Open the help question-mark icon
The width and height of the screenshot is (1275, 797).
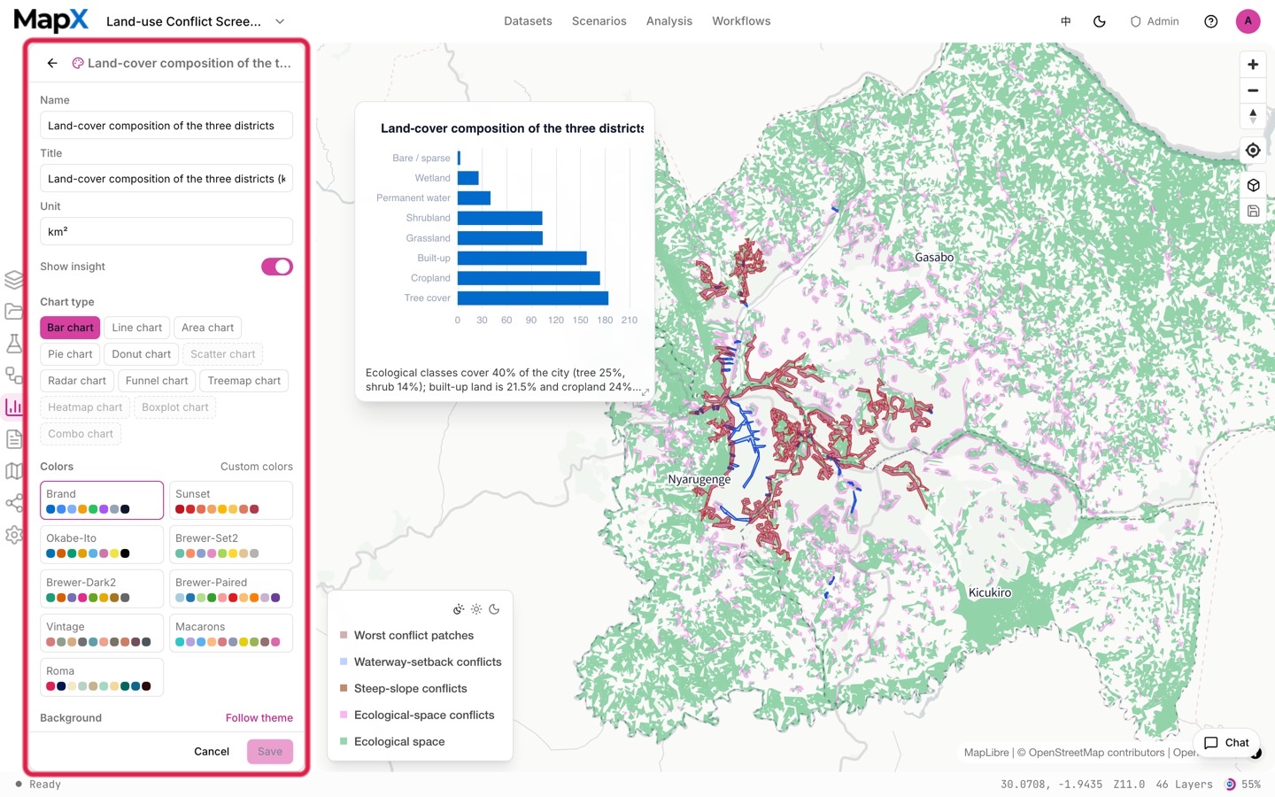[1210, 21]
